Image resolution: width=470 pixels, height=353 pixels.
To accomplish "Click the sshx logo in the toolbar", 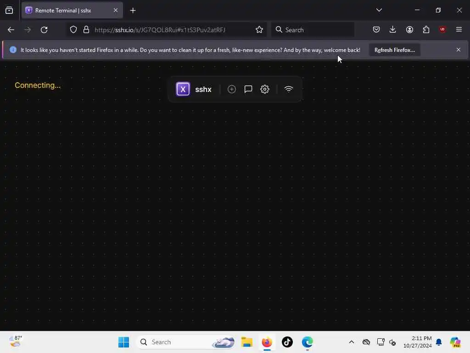I will (183, 89).
